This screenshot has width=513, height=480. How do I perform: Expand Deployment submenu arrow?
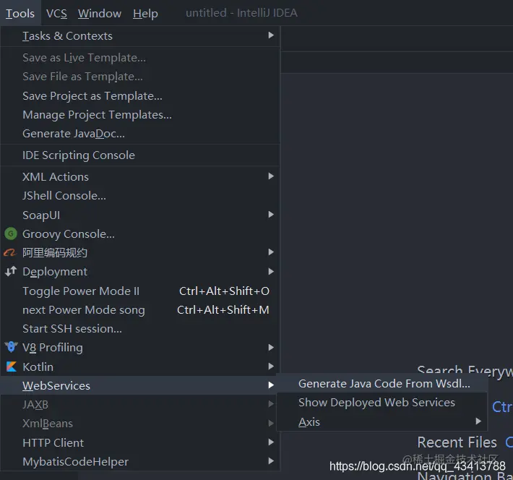click(271, 271)
